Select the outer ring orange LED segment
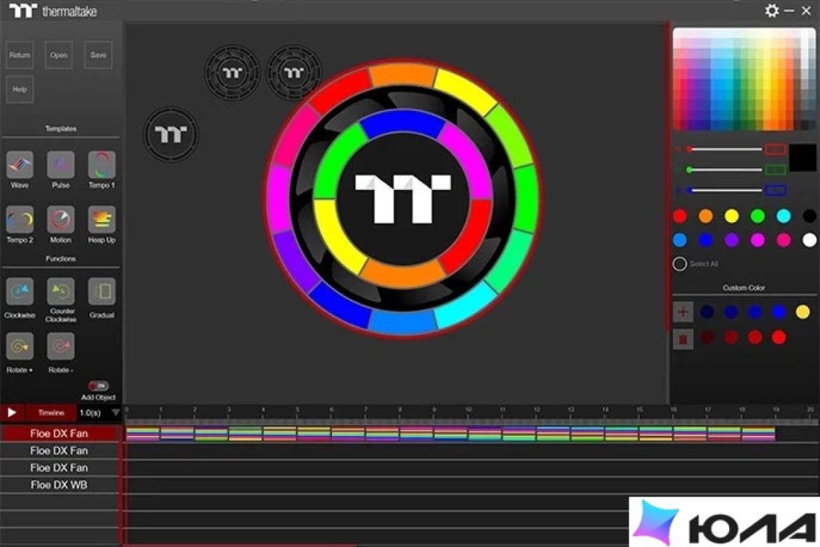This screenshot has width=820, height=547. coord(403,76)
